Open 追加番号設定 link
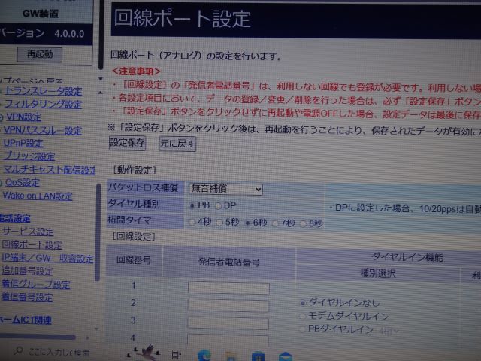The width and height of the screenshot is (481, 361). point(27,271)
